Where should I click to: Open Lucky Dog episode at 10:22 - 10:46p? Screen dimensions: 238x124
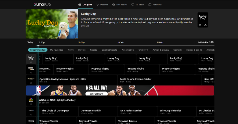pyautogui.click(x=121, y=59)
